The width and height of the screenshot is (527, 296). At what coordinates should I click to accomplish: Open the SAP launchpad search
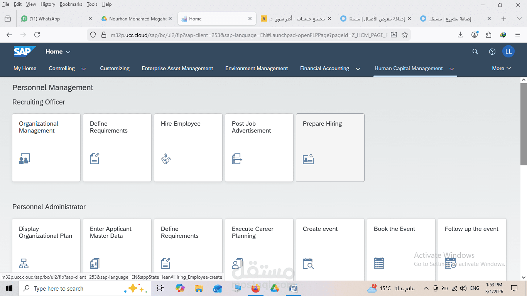tap(475, 51)
